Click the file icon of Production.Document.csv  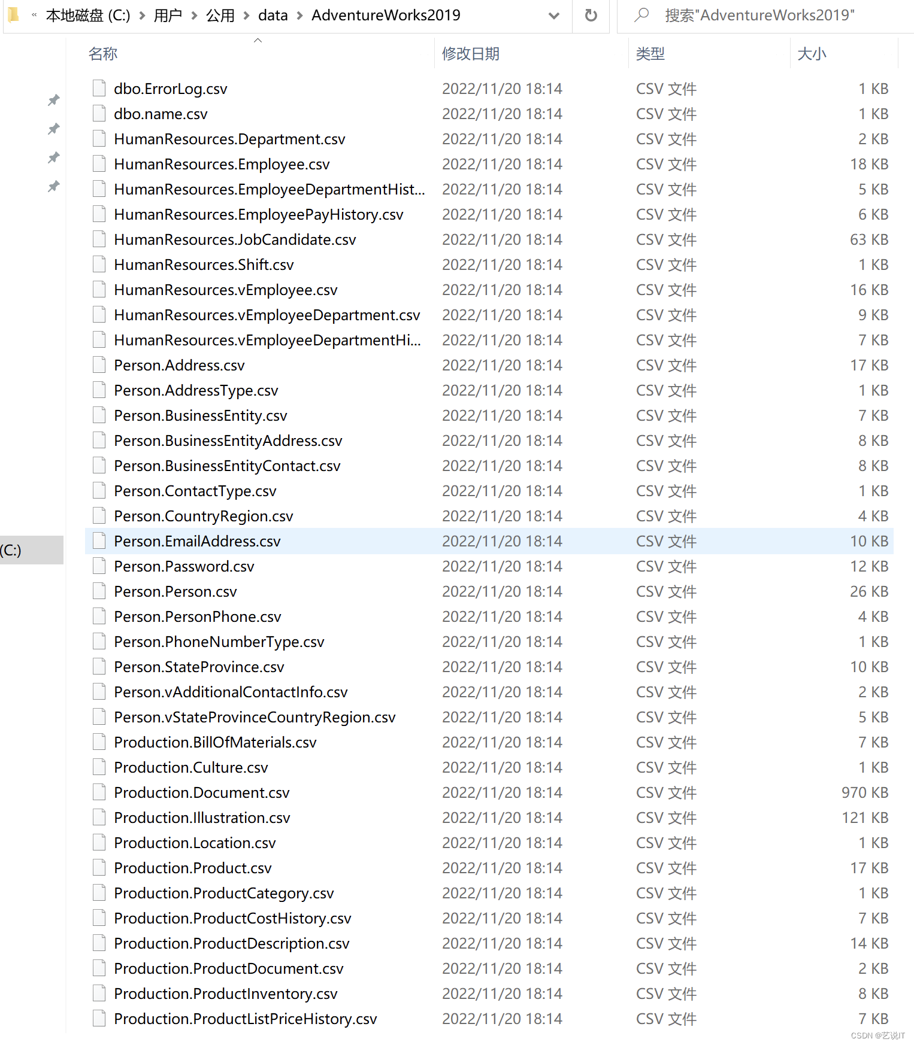[99, 792]
